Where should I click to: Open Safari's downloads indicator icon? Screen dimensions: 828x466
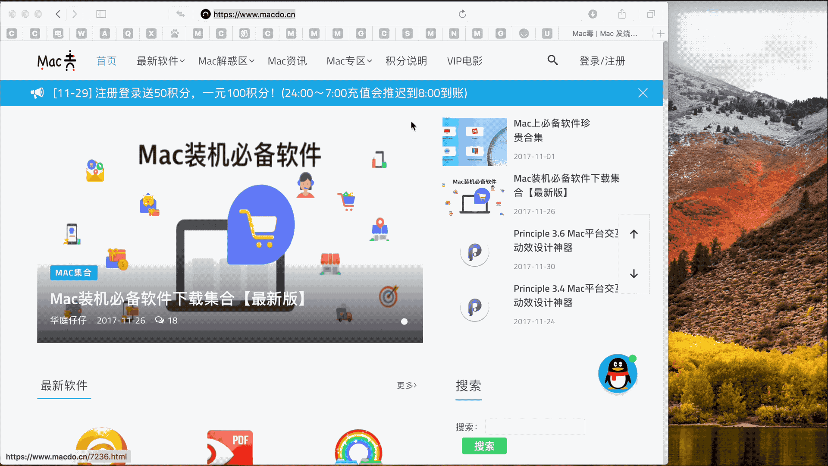click(593, 14)
